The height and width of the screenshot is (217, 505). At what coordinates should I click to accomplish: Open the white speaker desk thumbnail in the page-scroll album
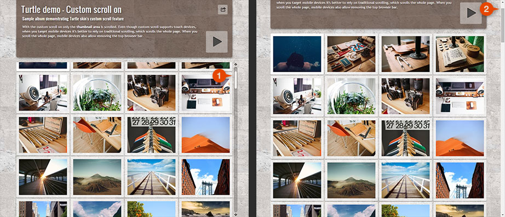click(x=297, y=96)
